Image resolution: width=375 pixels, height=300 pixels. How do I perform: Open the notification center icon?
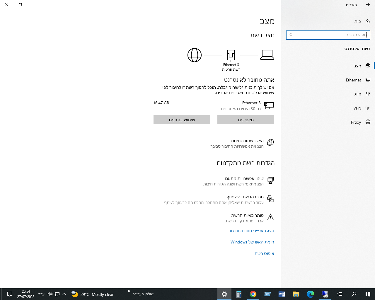pos(10,294)
